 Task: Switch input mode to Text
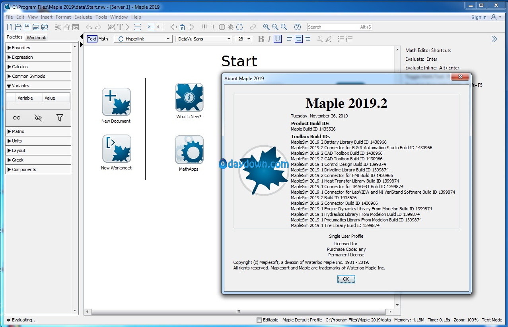tap(92, 39)
